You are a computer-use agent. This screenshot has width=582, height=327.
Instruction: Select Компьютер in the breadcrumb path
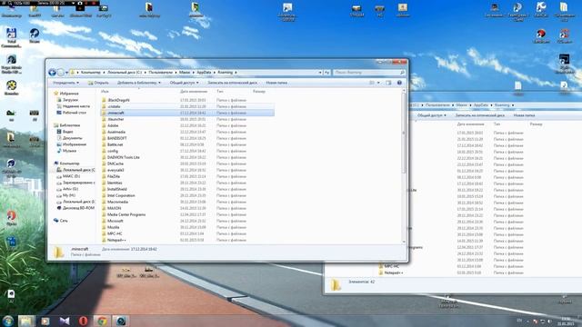click(91, 73)
